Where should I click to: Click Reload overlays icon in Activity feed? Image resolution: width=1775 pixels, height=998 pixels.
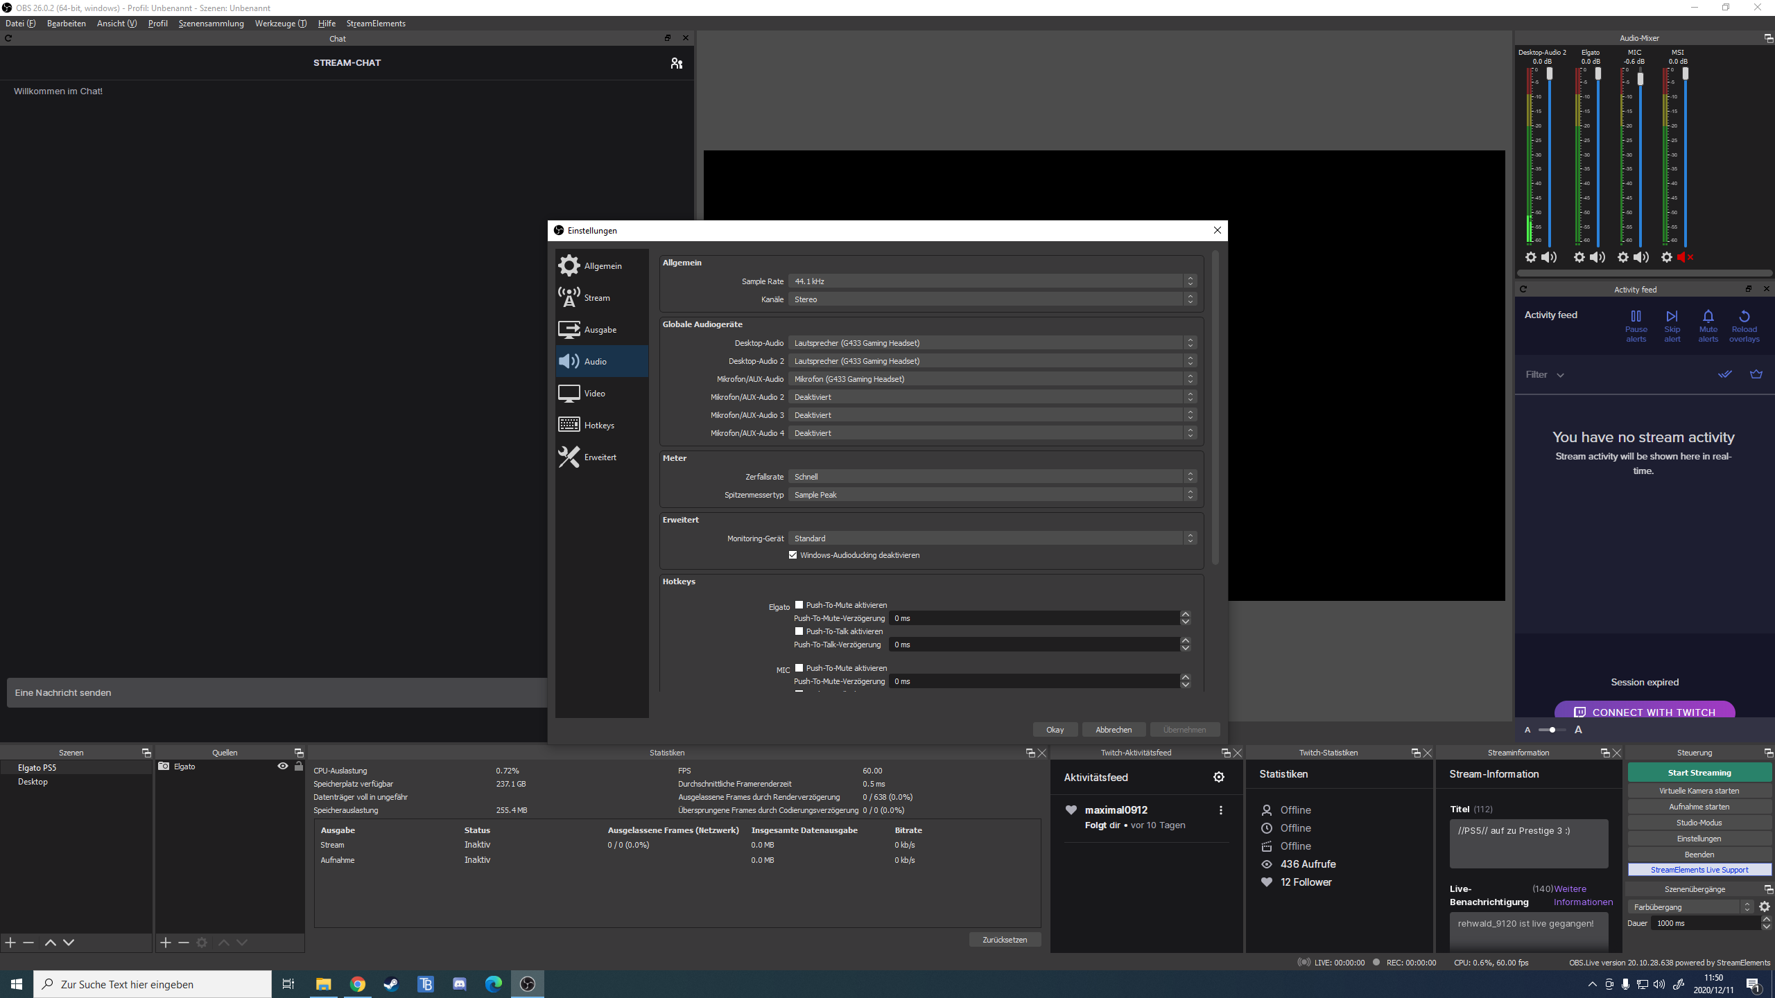(x=1744, y=317)
